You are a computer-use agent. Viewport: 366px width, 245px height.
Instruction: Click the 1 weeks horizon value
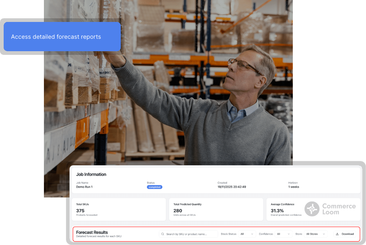(294, 187)
